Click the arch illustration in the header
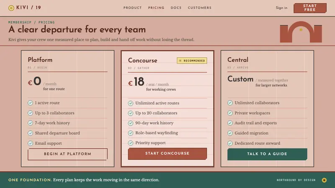335x188 pixels. pos(301,32)
